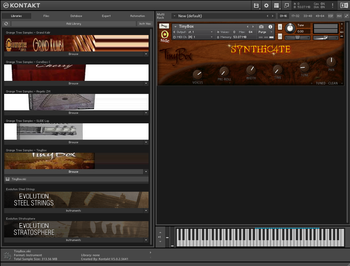Expand the TinyBox instrument name menu
350x266 pixels.
pos(175,26)
